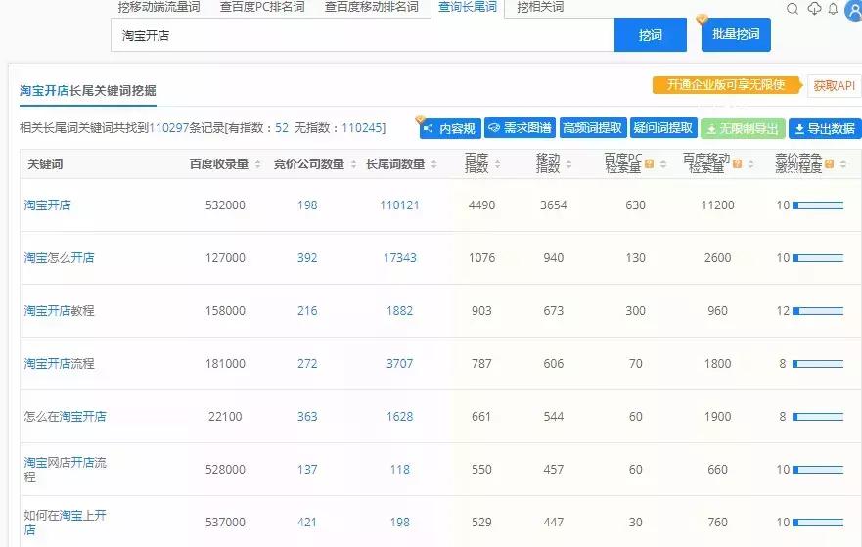Open keyword link 如何在淘宝上开店

point(65,523)
